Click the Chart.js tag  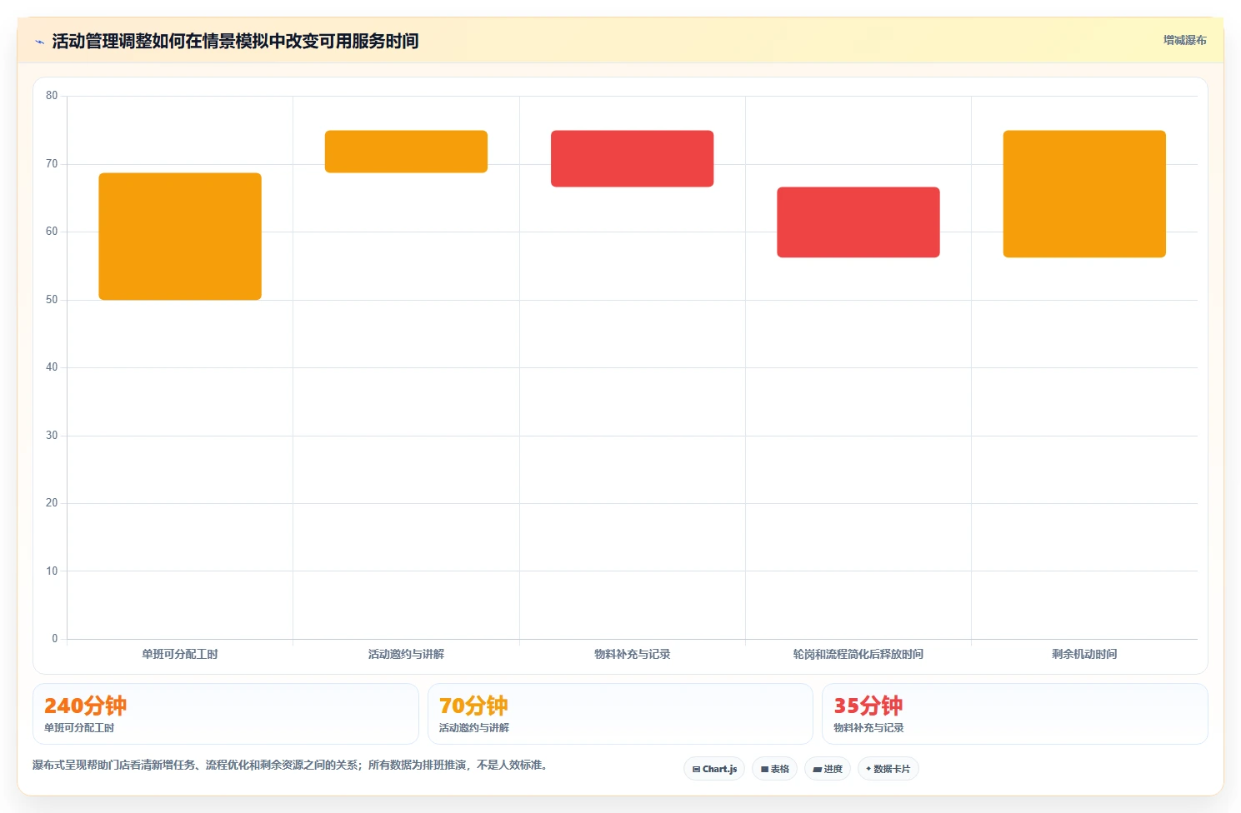point(714,769)
